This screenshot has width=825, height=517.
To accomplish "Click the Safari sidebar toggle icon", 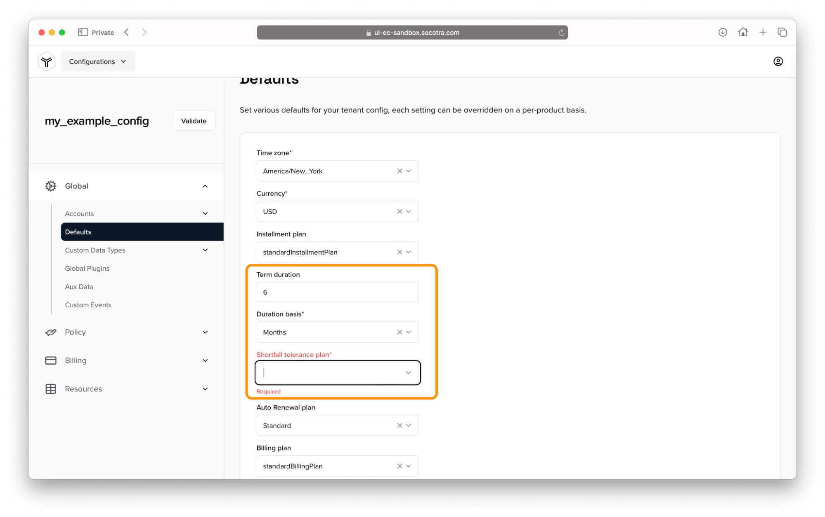I will tap(83, 32).
